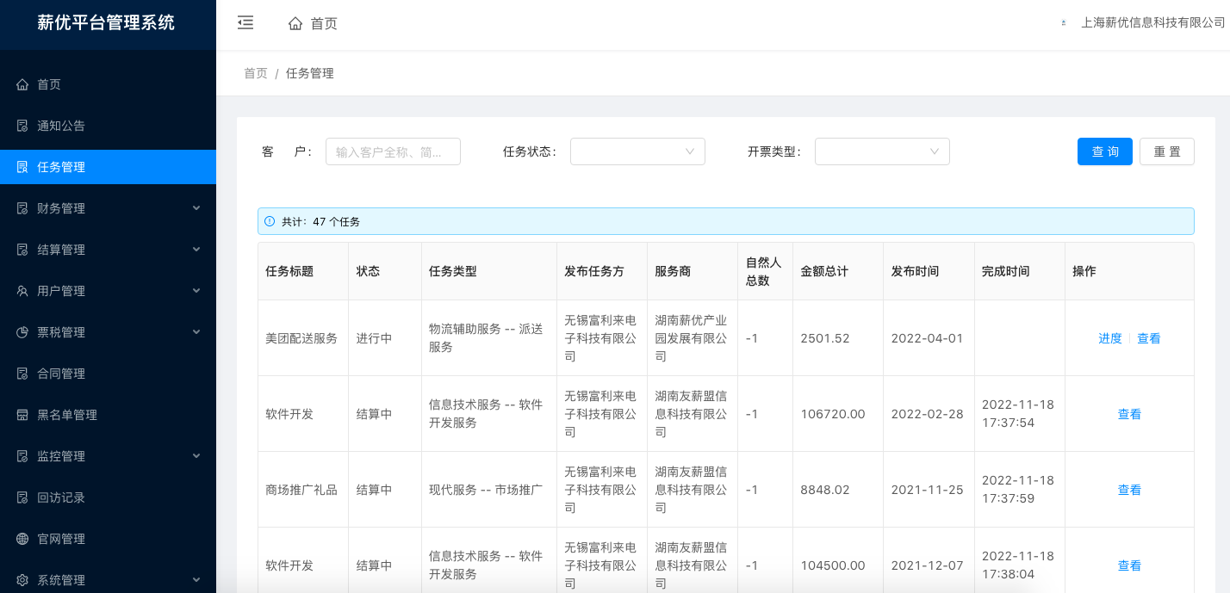Focus the 客户 name input field
The height and width of the screenshot is (593, 1230).
(x=393, y=151)
